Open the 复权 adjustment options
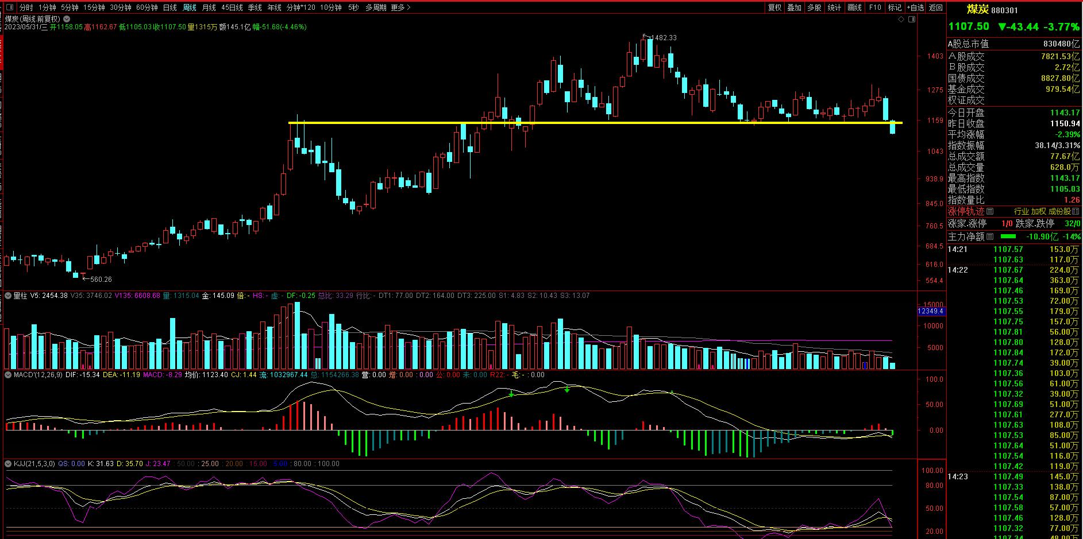 774,7
